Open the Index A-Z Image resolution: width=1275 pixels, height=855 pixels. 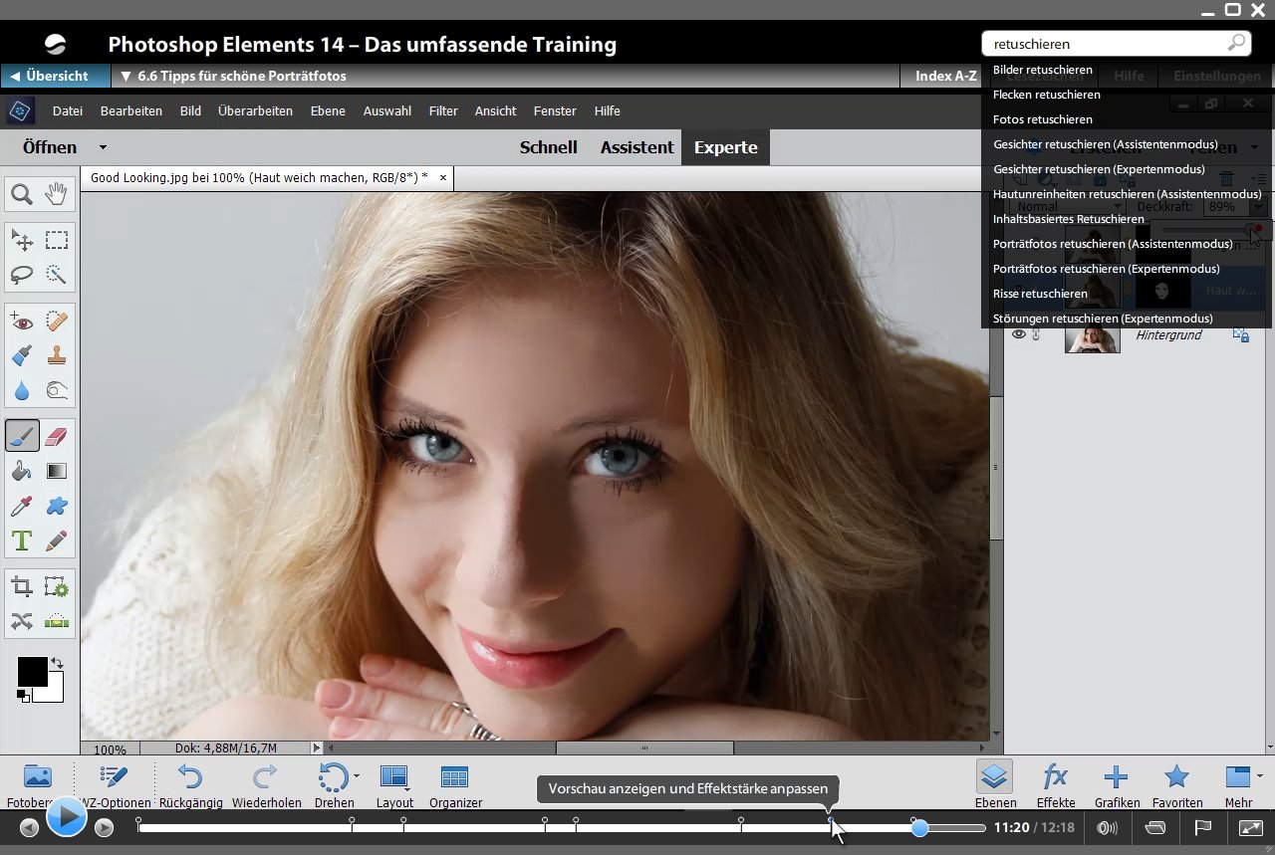pyautogui.click(x=946, y=76)
